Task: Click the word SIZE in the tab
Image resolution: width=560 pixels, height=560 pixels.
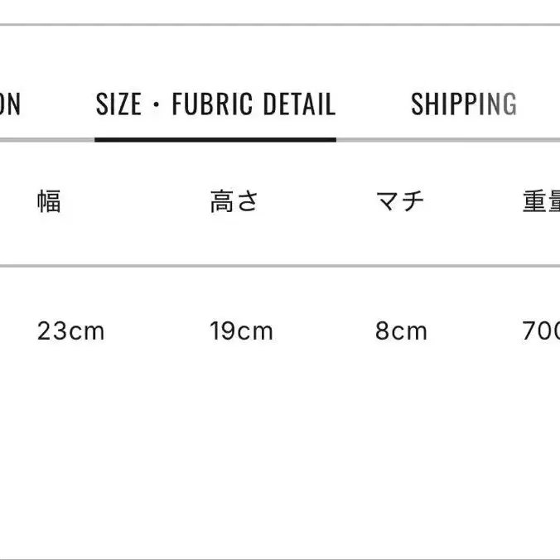Action: point(118,104)
